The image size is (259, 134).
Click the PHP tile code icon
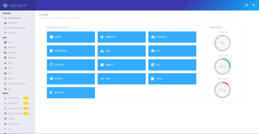(102, 79)
